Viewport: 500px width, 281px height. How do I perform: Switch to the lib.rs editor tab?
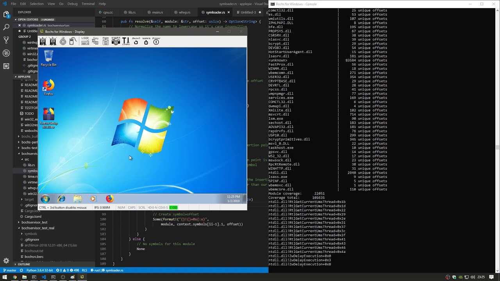132,12
